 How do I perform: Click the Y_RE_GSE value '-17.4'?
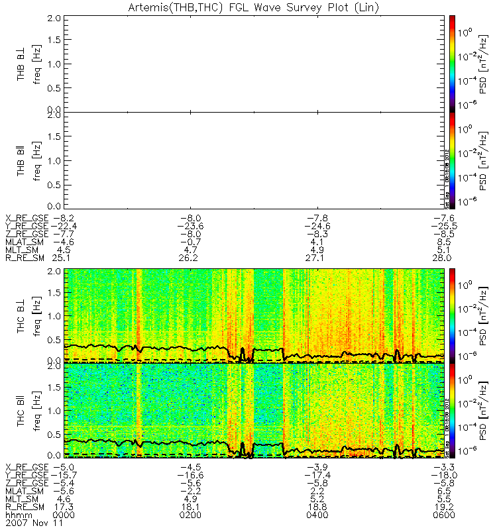point(317,475)
